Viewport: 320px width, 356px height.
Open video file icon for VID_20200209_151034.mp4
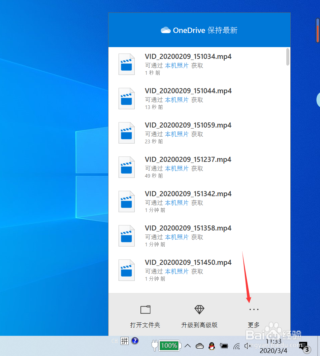pyautogui.click(x=127, y=64)
